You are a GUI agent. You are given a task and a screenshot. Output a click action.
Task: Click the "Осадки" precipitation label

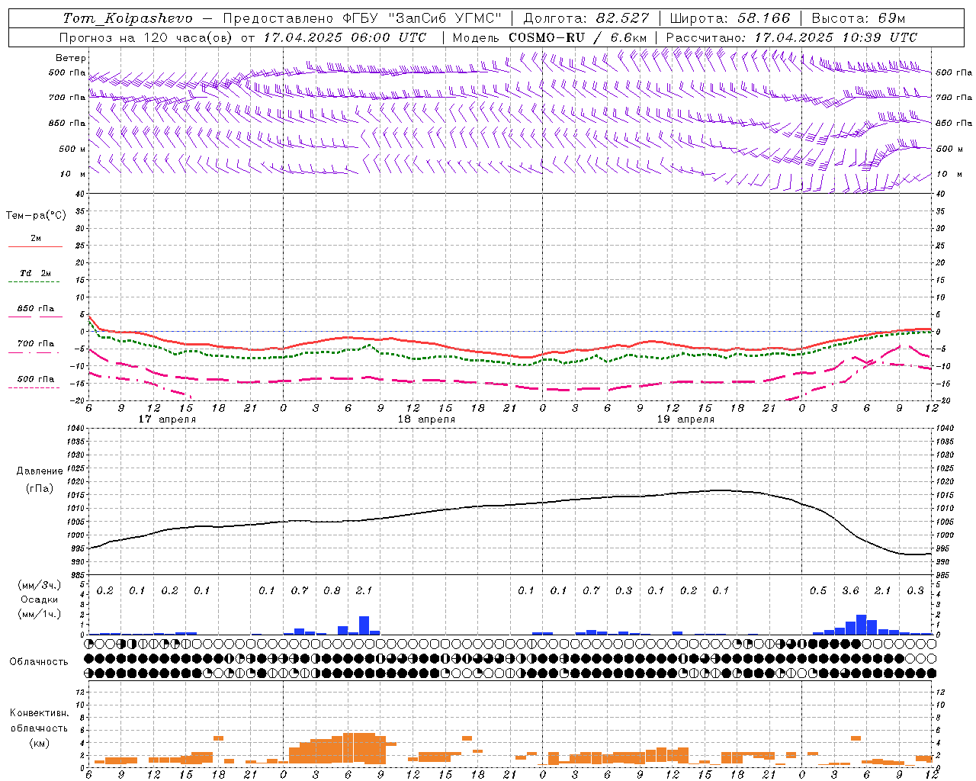tap(40, 599)
